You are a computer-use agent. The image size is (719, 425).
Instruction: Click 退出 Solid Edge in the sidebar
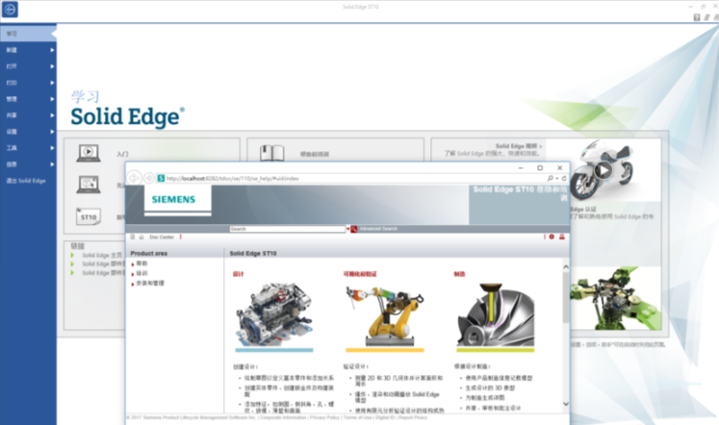point(26,181)
